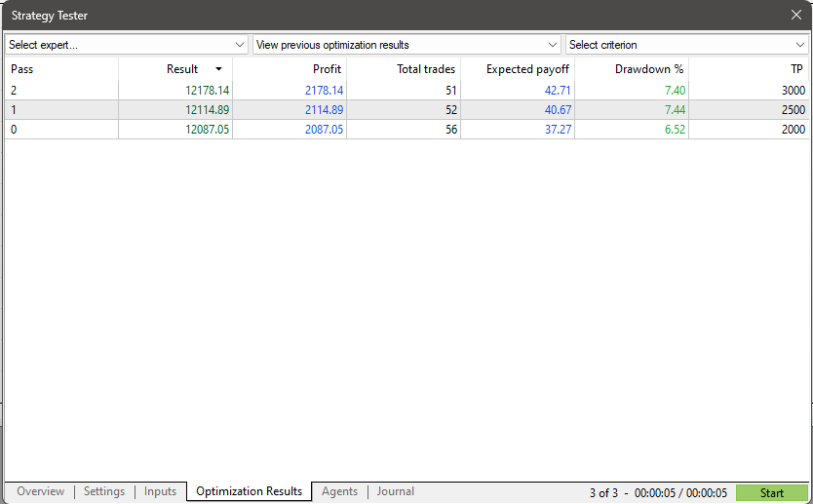This screenshot has height=504, width=813.
Task: Click the Strategy Tester title text
Action: tap(50, 16)
